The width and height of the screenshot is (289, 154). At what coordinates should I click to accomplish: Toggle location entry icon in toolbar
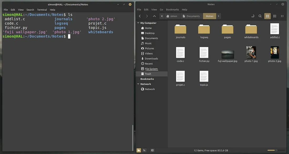(x=253, y=16)
